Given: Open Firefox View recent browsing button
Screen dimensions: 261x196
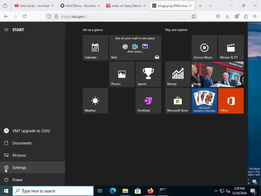Looking at the screenshot, I should [x=5, y=6].
